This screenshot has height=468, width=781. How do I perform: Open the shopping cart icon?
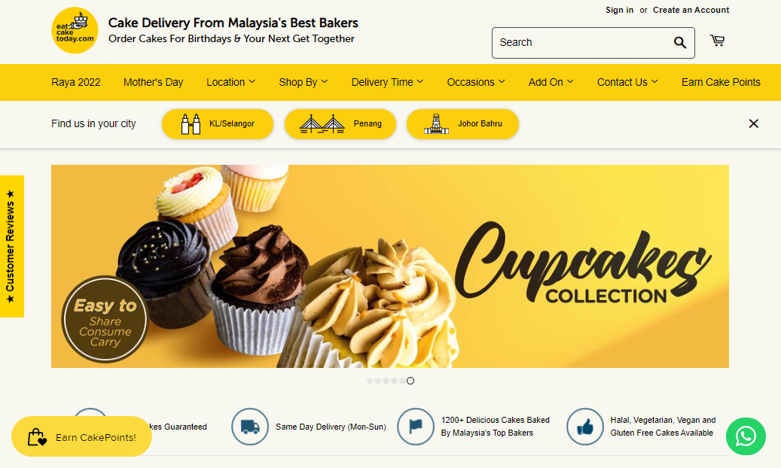[717, 41]
